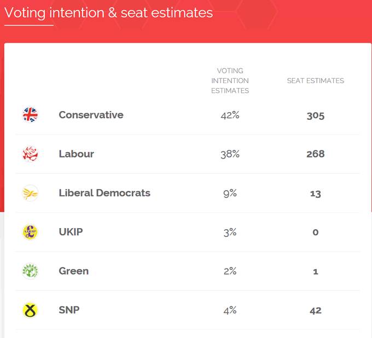Select the Conservative party name
Viewport: 372px width, 338px height.
[x=91, y=115]
